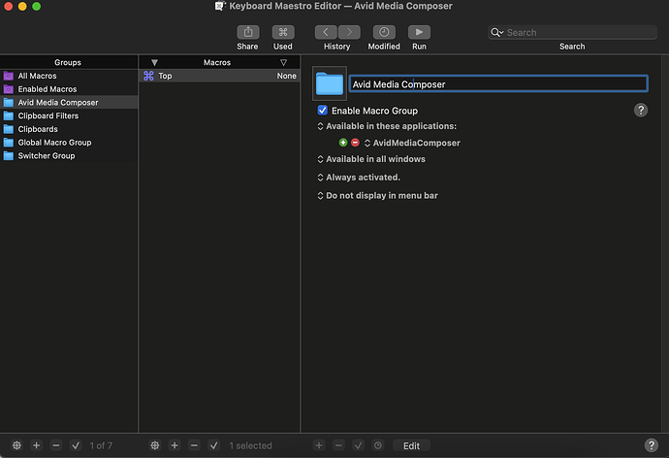Open the Share toolbar button
Image resolution: width=669 pixels, height=458 pixels.
(x=248, y=32)
